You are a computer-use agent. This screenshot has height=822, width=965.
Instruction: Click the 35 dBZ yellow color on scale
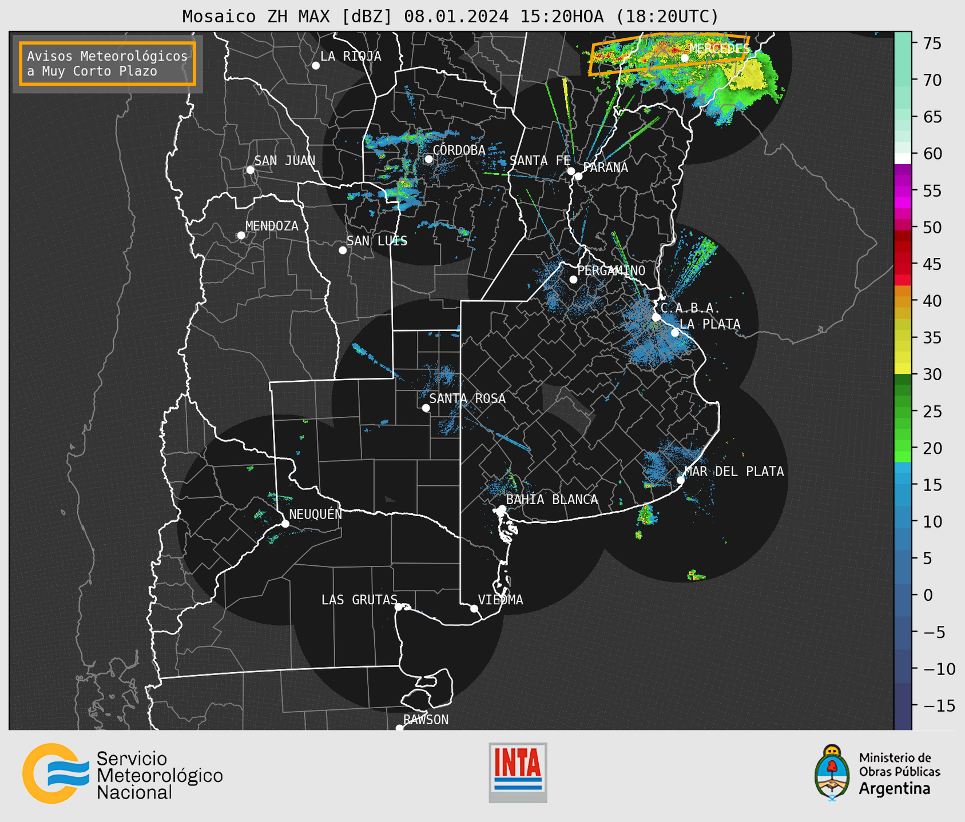[903, 338]
